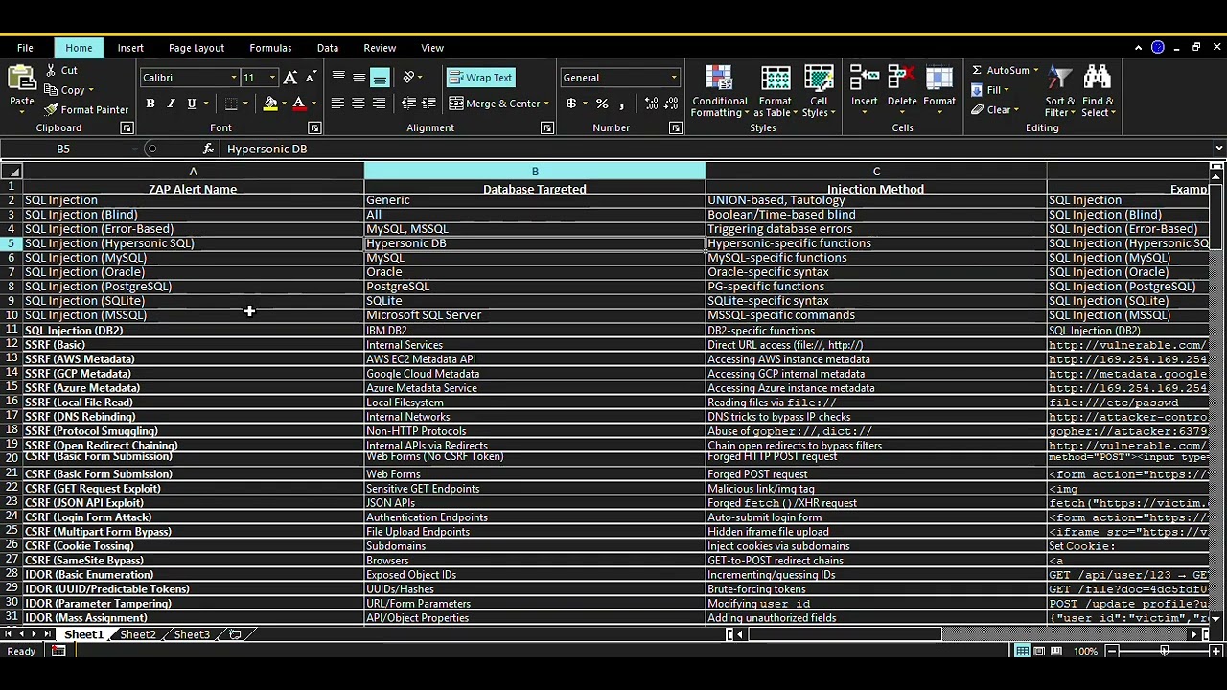Image resolution: width=1227 pixels, height=690 pixels.
Task: Click the Paste clipboard icon
Action: coord(21,80)
